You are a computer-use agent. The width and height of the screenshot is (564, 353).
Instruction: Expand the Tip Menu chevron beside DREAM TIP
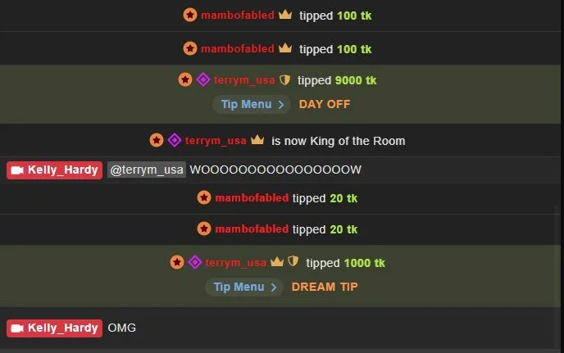point(274,287)
